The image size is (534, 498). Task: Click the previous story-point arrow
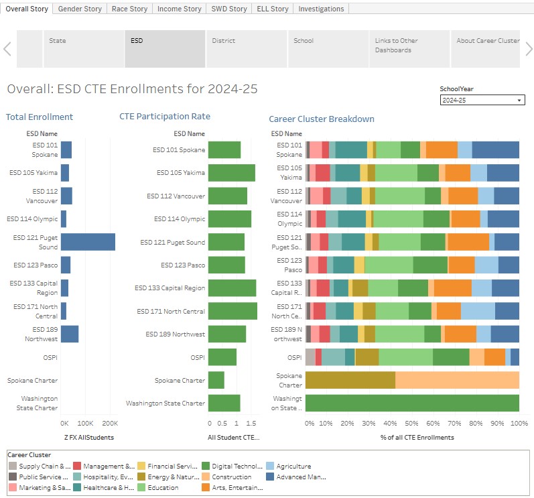pyautogui.click(x=7, y=49)
